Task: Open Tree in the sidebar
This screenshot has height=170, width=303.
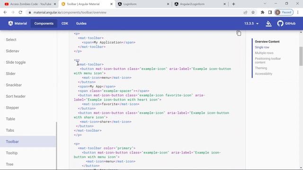Action: [x=9, y=164]
